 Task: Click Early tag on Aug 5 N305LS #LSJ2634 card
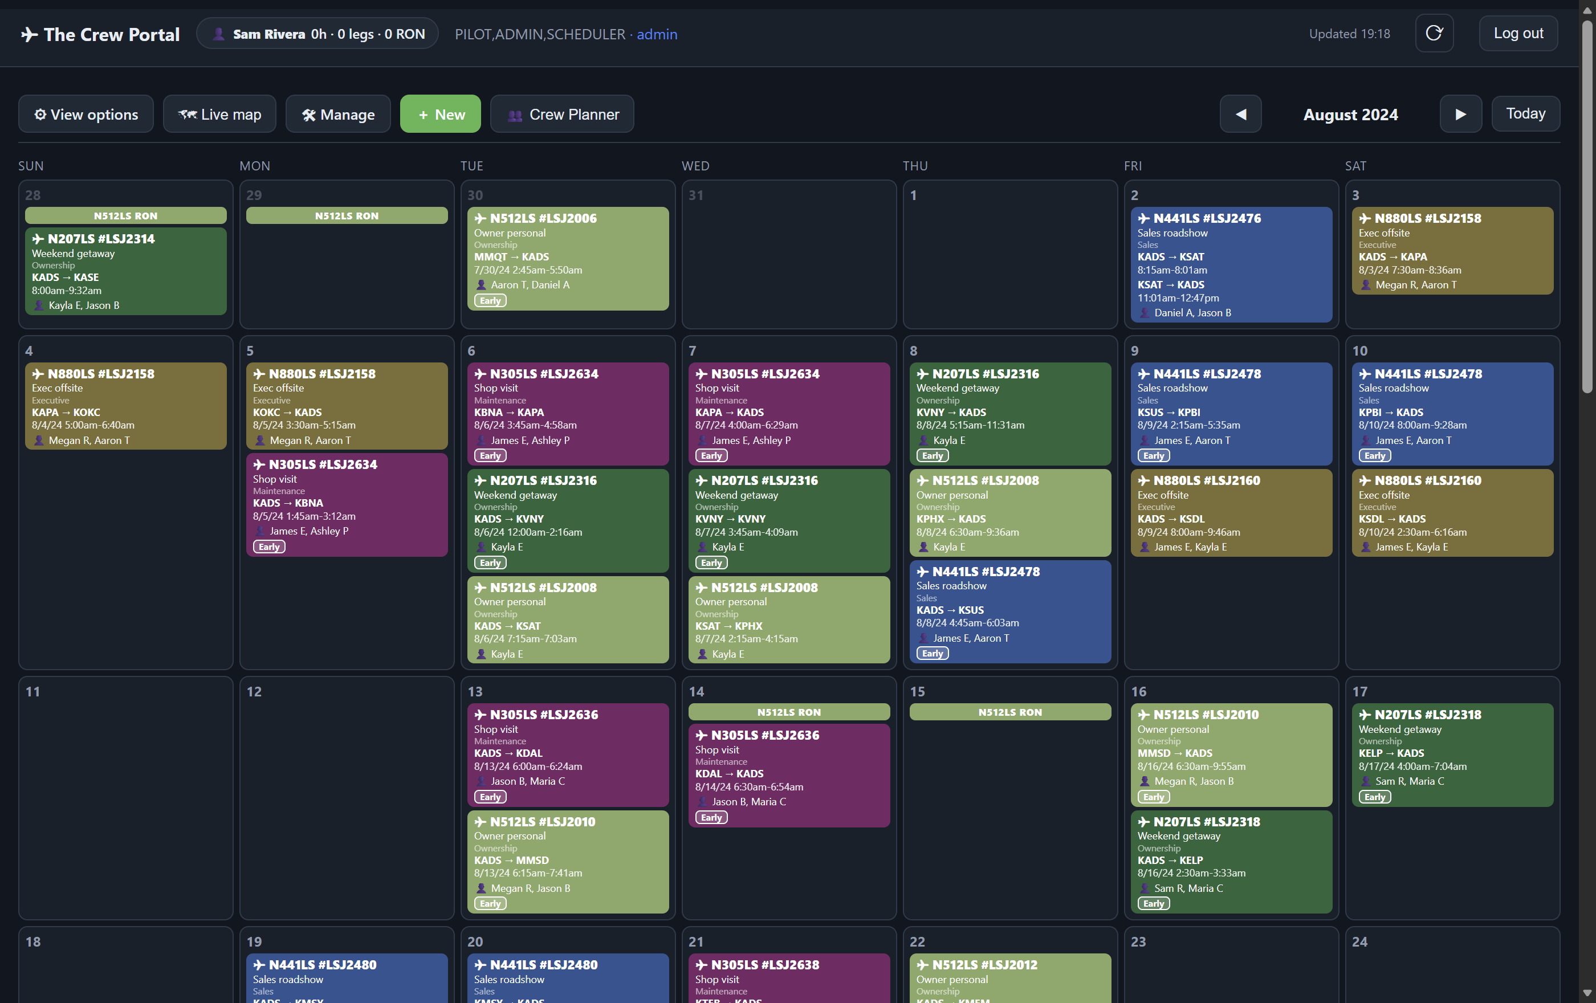coord(269,547)
